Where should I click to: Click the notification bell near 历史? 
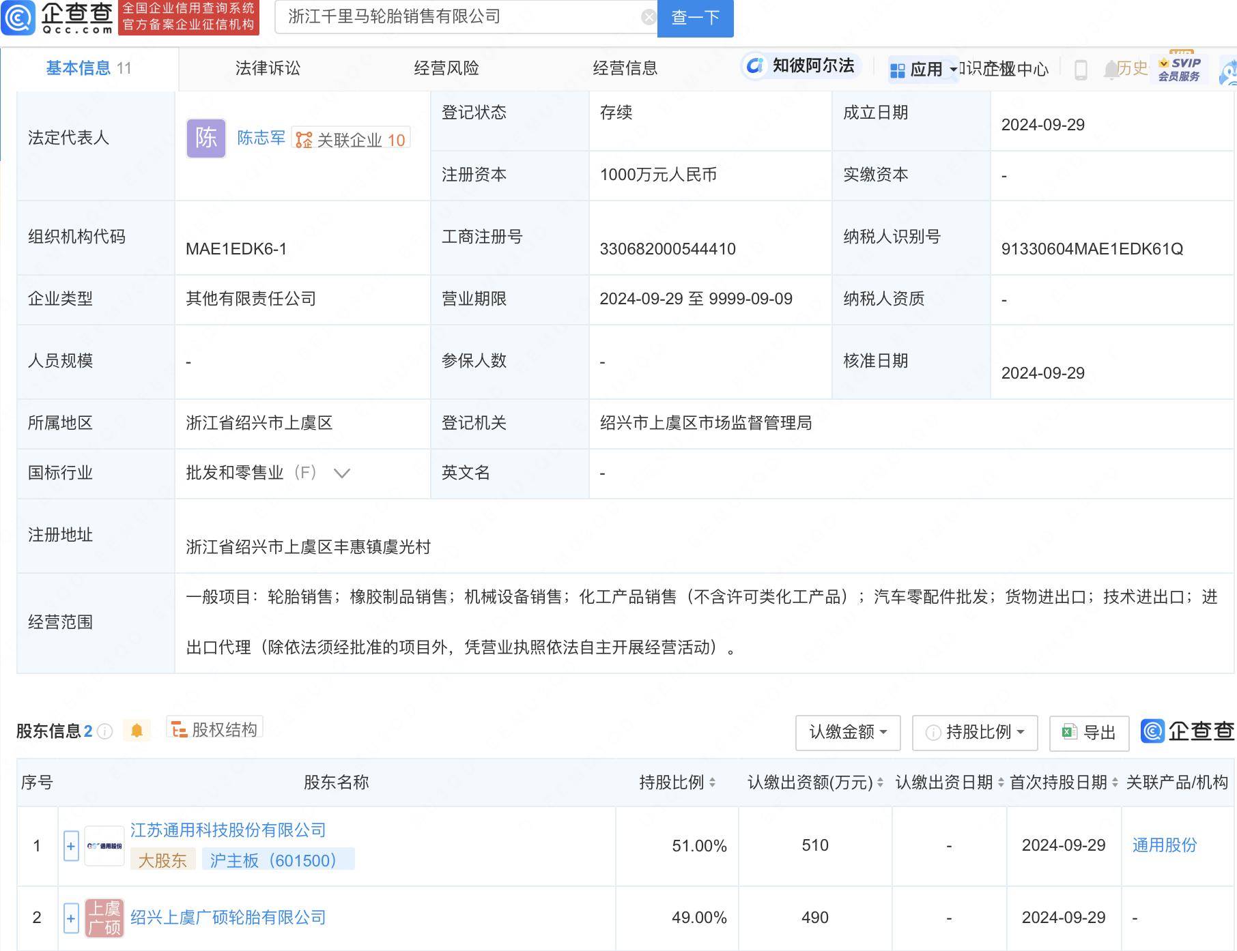click(1110, 69)
